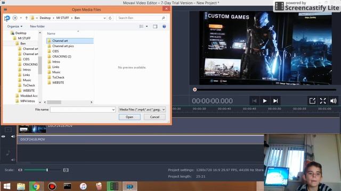
Task: Toggle the preview pane icon
Action: (155, 27)
